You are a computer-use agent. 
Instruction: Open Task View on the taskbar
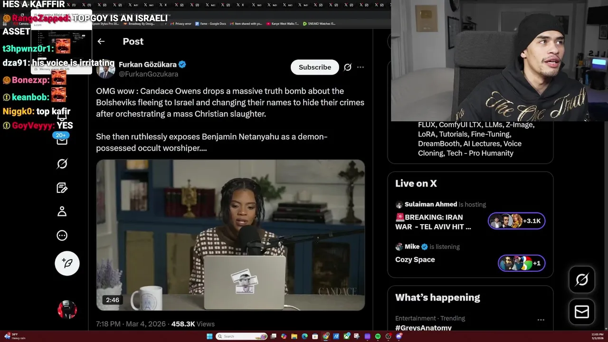click(x=273, y=336)
